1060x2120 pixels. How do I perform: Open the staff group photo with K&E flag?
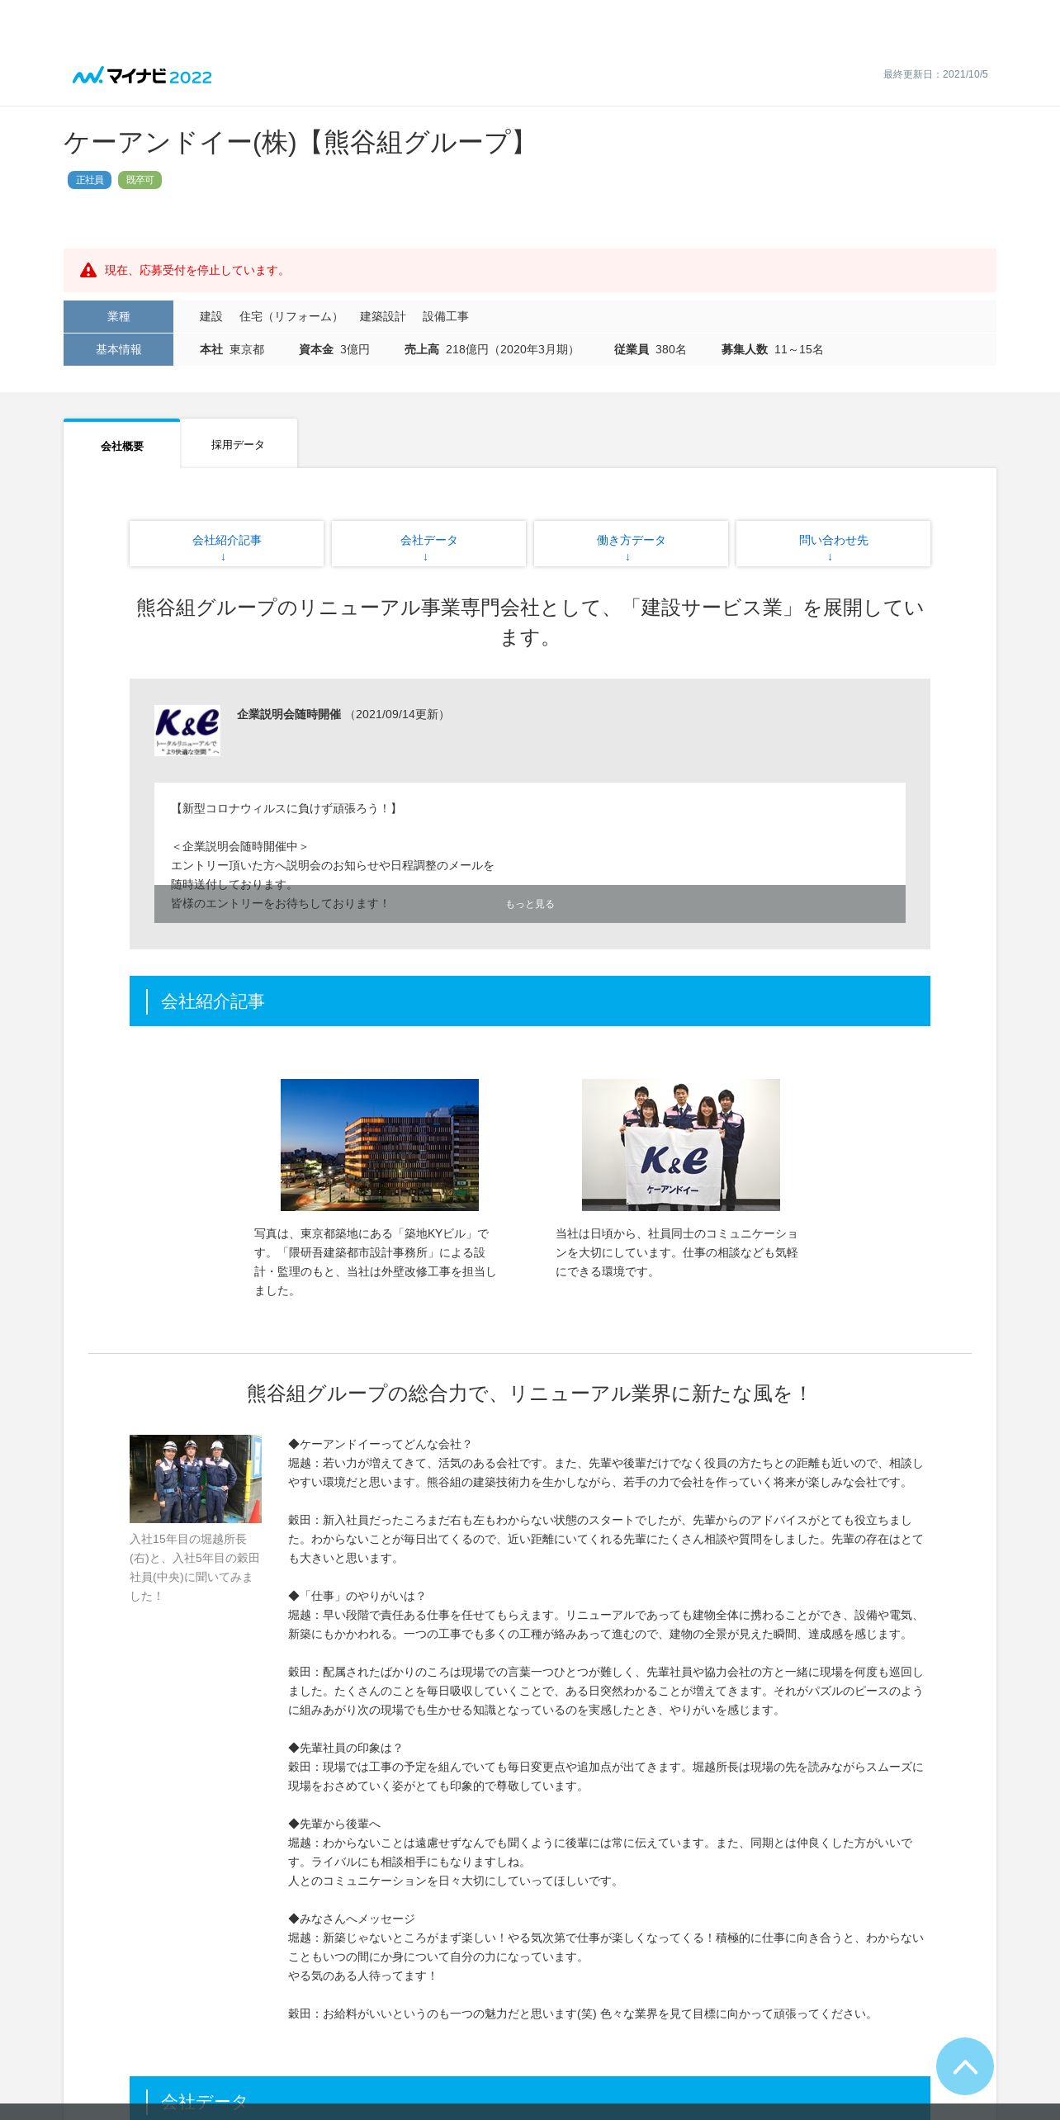(x=681, y=1145)
